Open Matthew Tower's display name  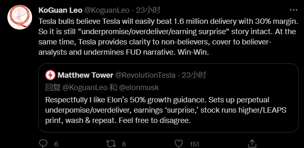[85, 75]
